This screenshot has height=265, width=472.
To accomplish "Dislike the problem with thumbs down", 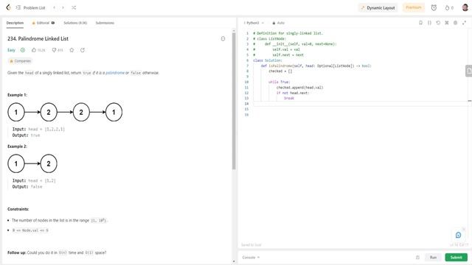I will point(58,50).
